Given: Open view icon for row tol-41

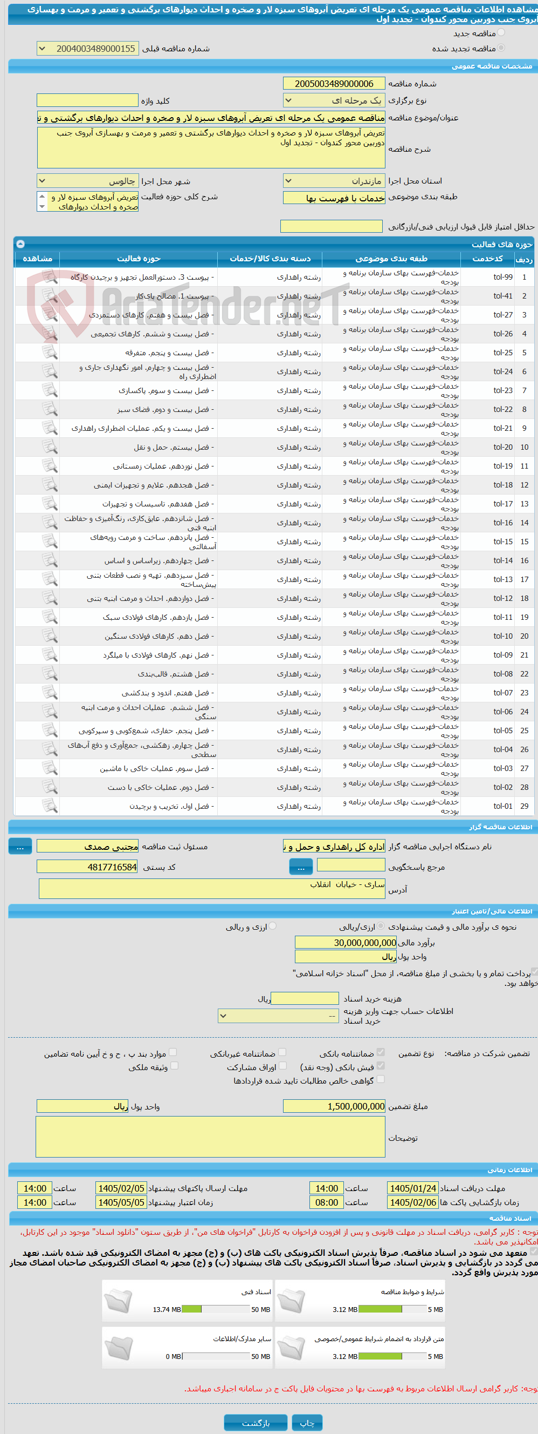Looking at the screenshot, I should coord(50,295).
